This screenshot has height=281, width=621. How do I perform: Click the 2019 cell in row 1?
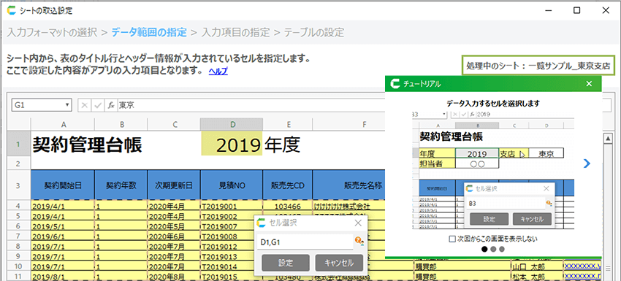(232, 144)
